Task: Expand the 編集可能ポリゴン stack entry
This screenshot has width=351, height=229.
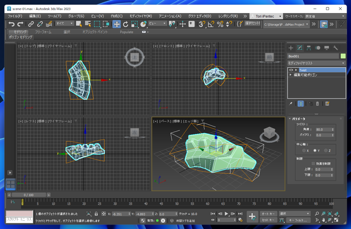Action: [290, 75]
